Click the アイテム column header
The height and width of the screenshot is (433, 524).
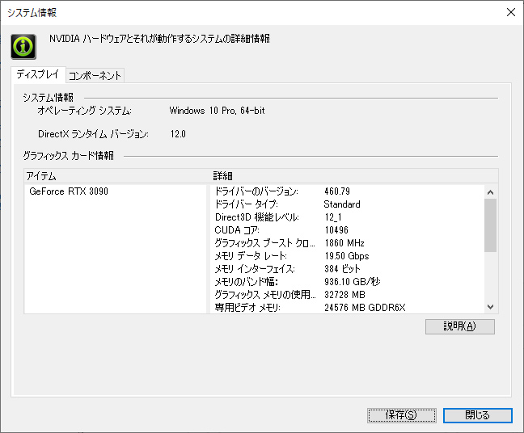click(x=117, y=176)
